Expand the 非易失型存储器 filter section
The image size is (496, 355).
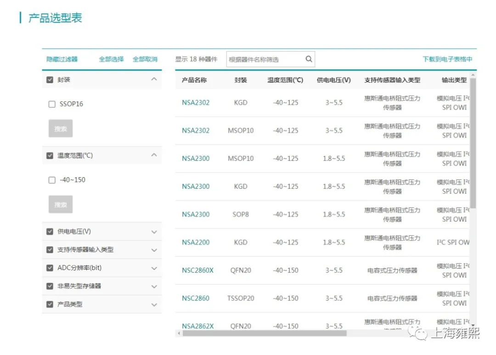click(x=154, y=287)
